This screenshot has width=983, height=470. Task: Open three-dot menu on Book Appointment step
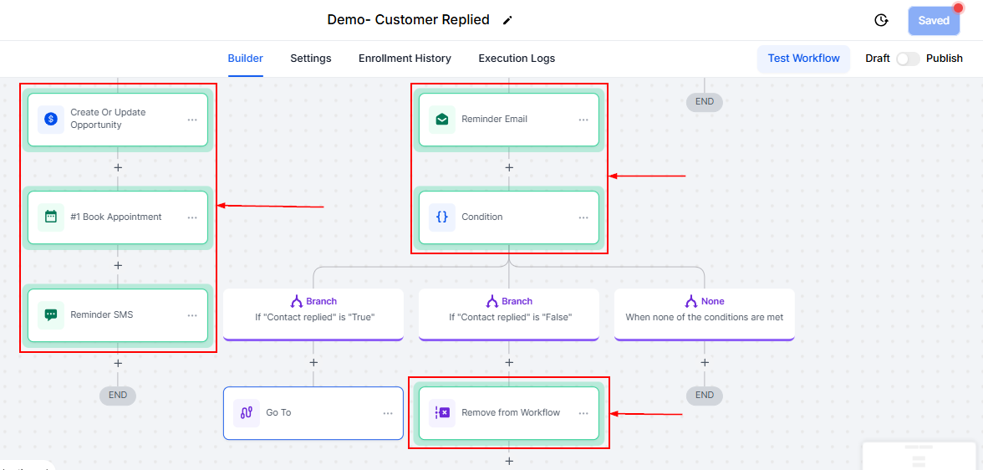192,217
